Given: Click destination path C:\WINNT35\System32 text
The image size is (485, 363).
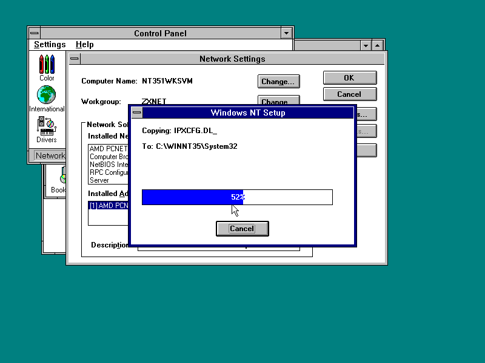Looking at the screenshot, I should pos(196,146).
